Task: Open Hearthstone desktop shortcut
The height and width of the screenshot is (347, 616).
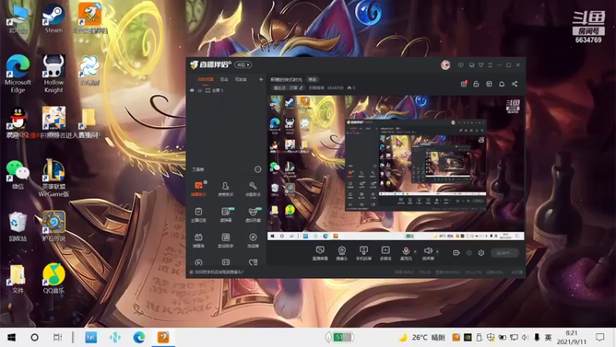Action: 54,227
